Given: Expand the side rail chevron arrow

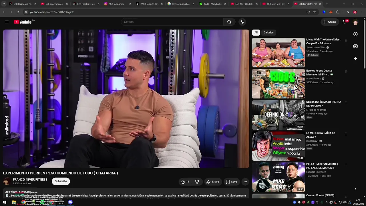Looking at the screenshot, I should 355,189.
